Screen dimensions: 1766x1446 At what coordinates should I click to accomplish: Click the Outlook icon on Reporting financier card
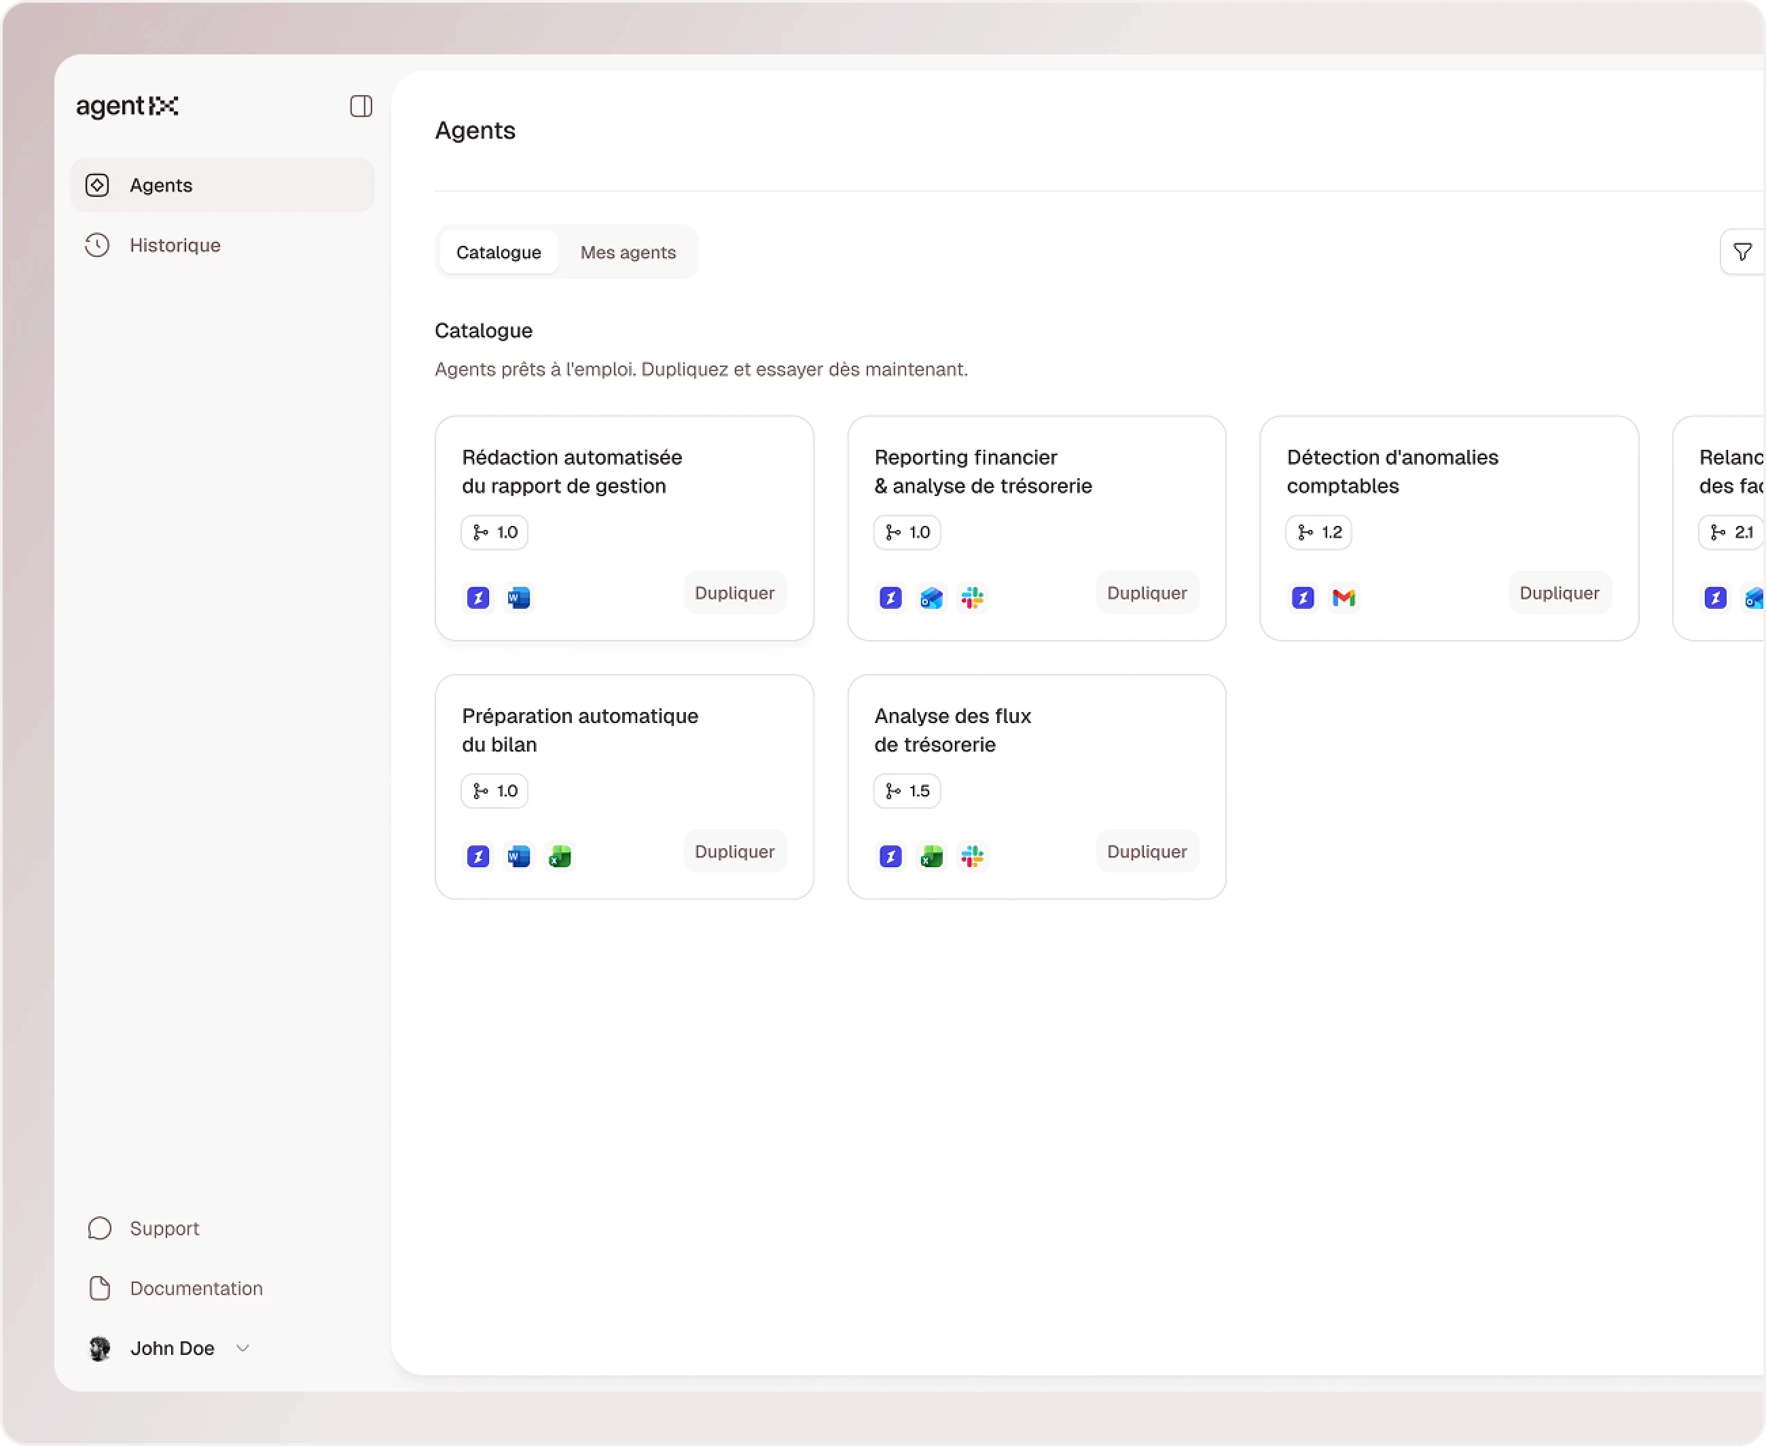[x=931, y=597]
